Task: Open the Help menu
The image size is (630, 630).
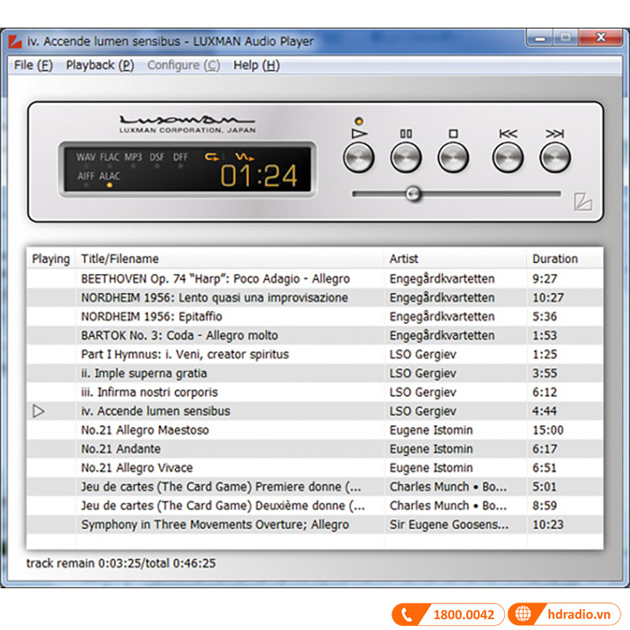Action: pyautogui.click(x=256, y=65)
